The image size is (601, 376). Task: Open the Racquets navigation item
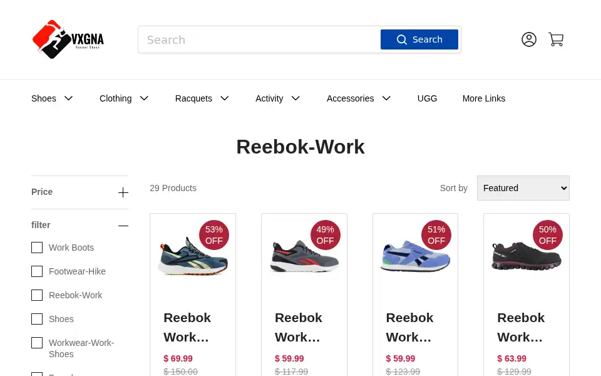click(193, 98)
